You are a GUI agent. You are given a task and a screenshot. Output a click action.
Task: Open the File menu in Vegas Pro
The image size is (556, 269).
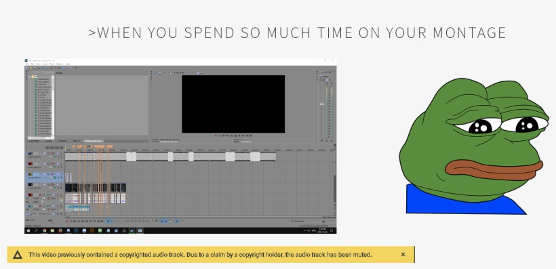[27, 64]
